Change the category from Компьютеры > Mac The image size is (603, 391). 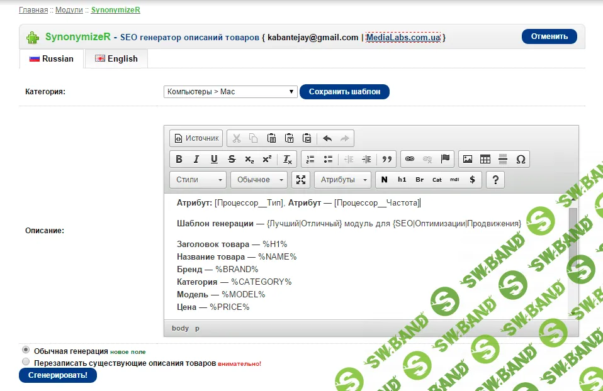point(230,91)
